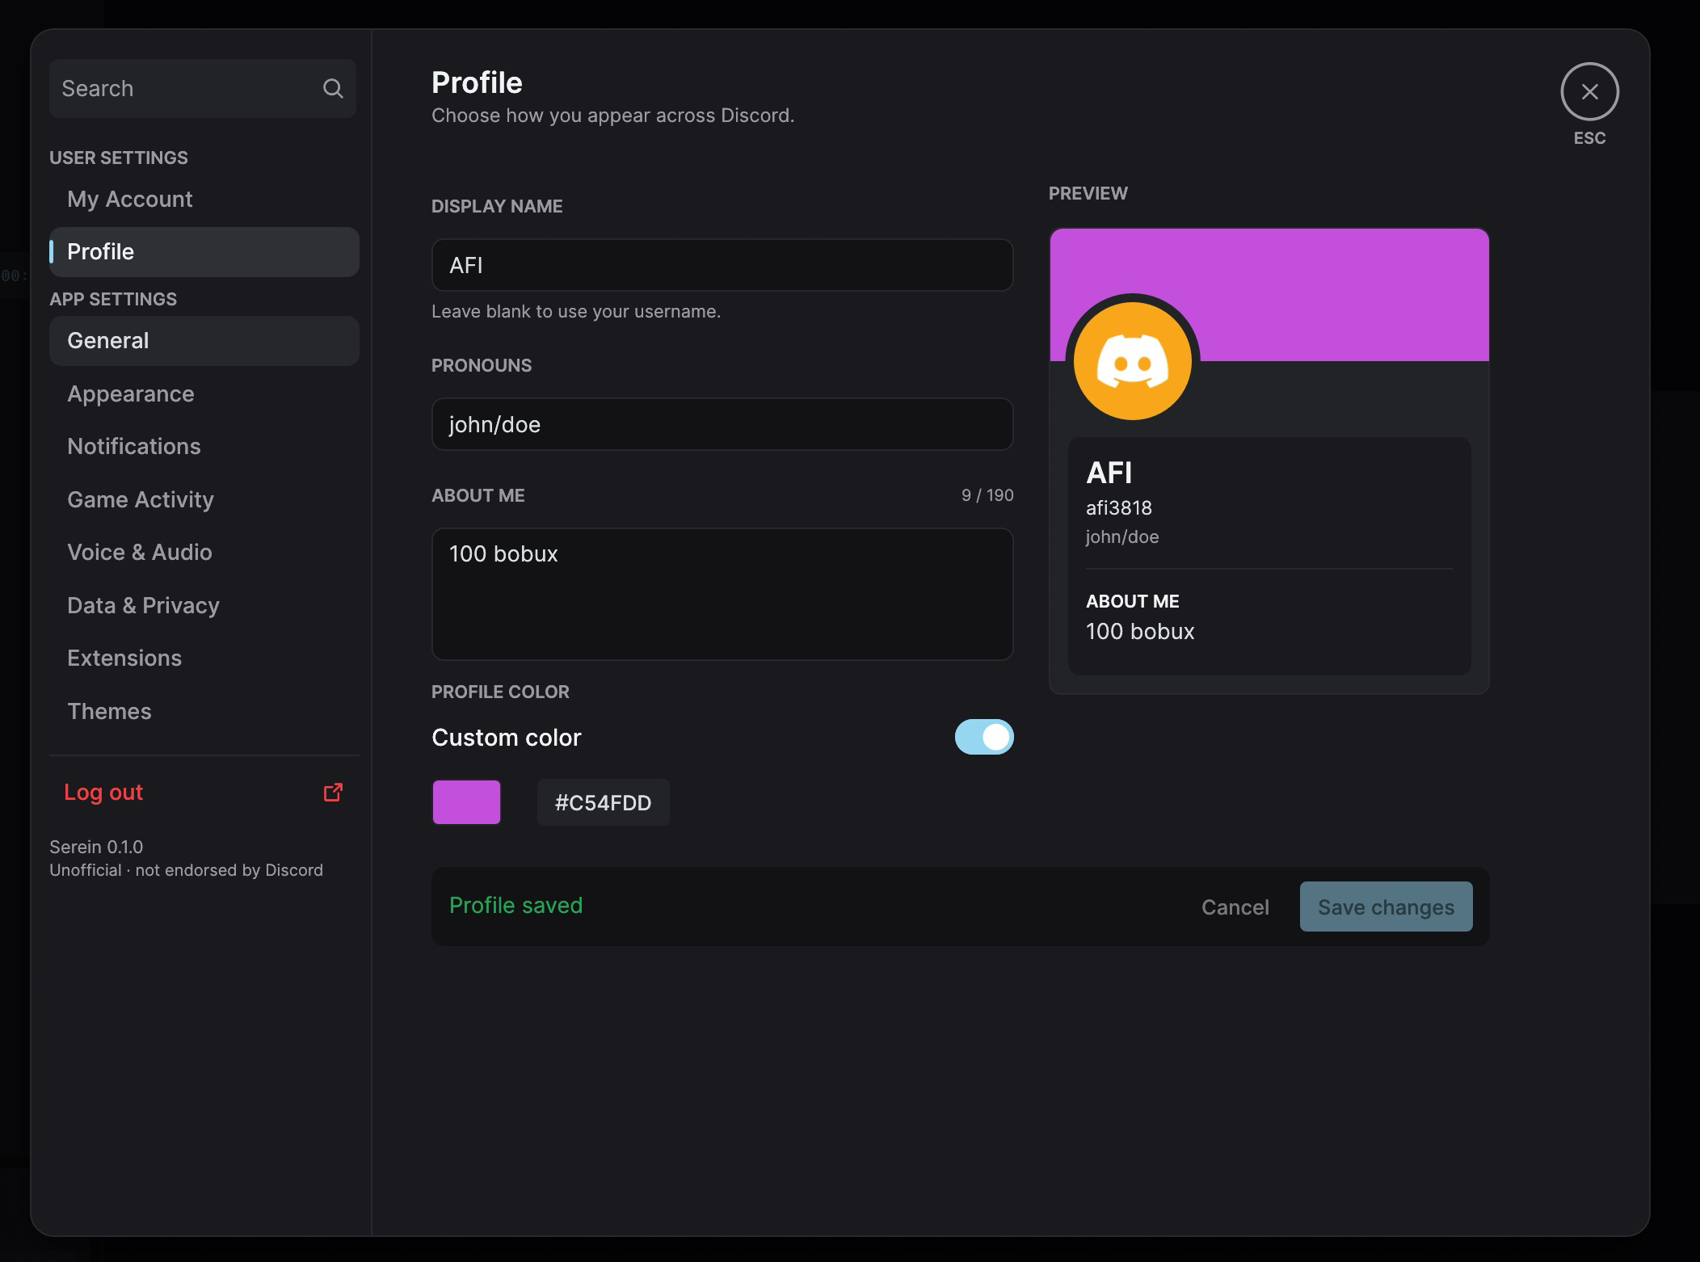Open Voice & Audio settings

pos(204,553)
